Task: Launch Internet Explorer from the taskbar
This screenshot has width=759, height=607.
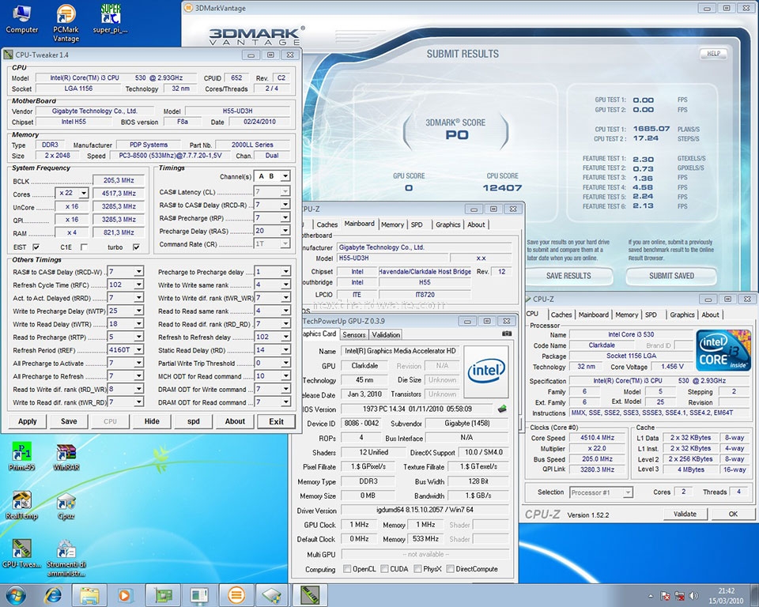Action: tap(53, 595)
